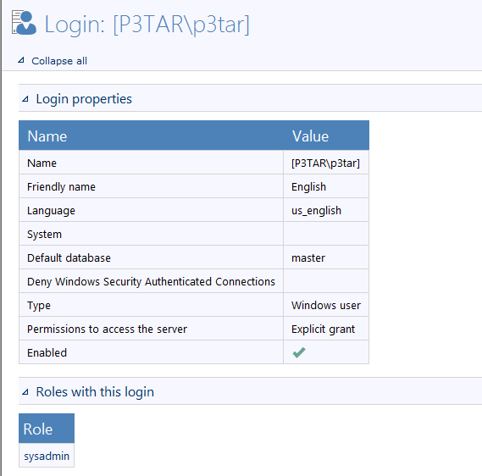The height and width of the screenshot is (476, 482).
Task: Click the Collapse all triangle icon
Action: [x=21, y=60]
